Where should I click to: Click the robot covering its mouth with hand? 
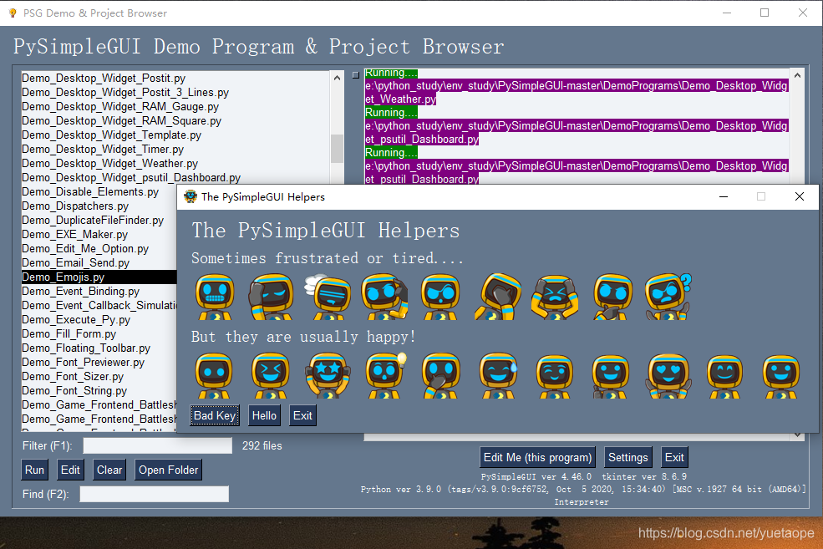441,375
